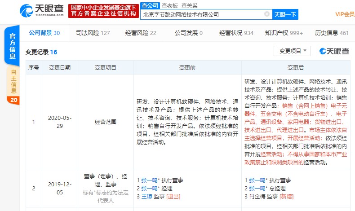355x211 pixels.
Task: Clear the search box with the X icon
Action: tap(267, 14)
